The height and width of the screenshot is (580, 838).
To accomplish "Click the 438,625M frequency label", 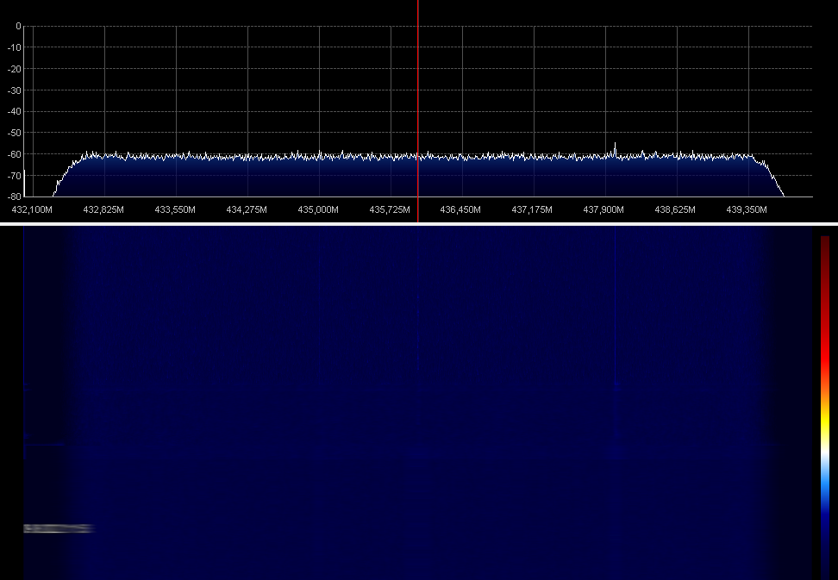I will (676, 210).
